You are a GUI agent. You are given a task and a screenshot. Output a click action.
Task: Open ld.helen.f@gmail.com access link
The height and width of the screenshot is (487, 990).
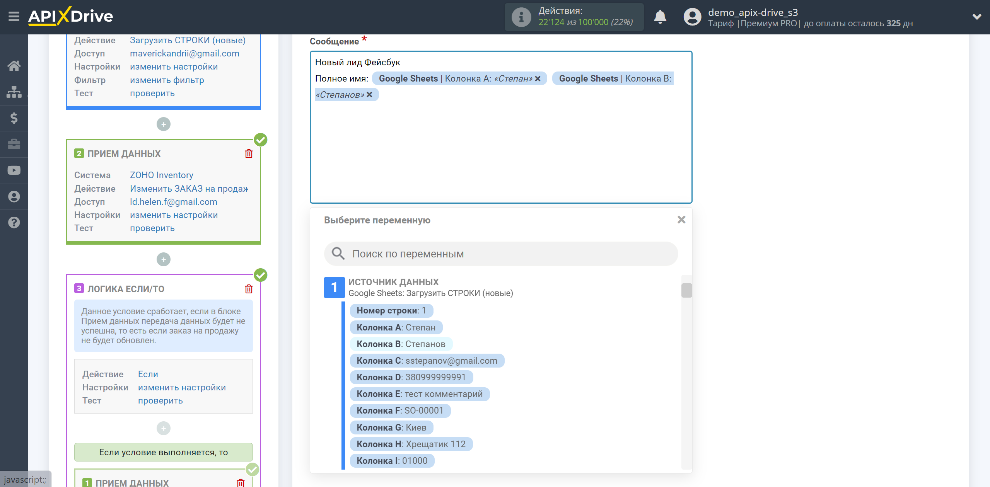[x=174, y=202]
